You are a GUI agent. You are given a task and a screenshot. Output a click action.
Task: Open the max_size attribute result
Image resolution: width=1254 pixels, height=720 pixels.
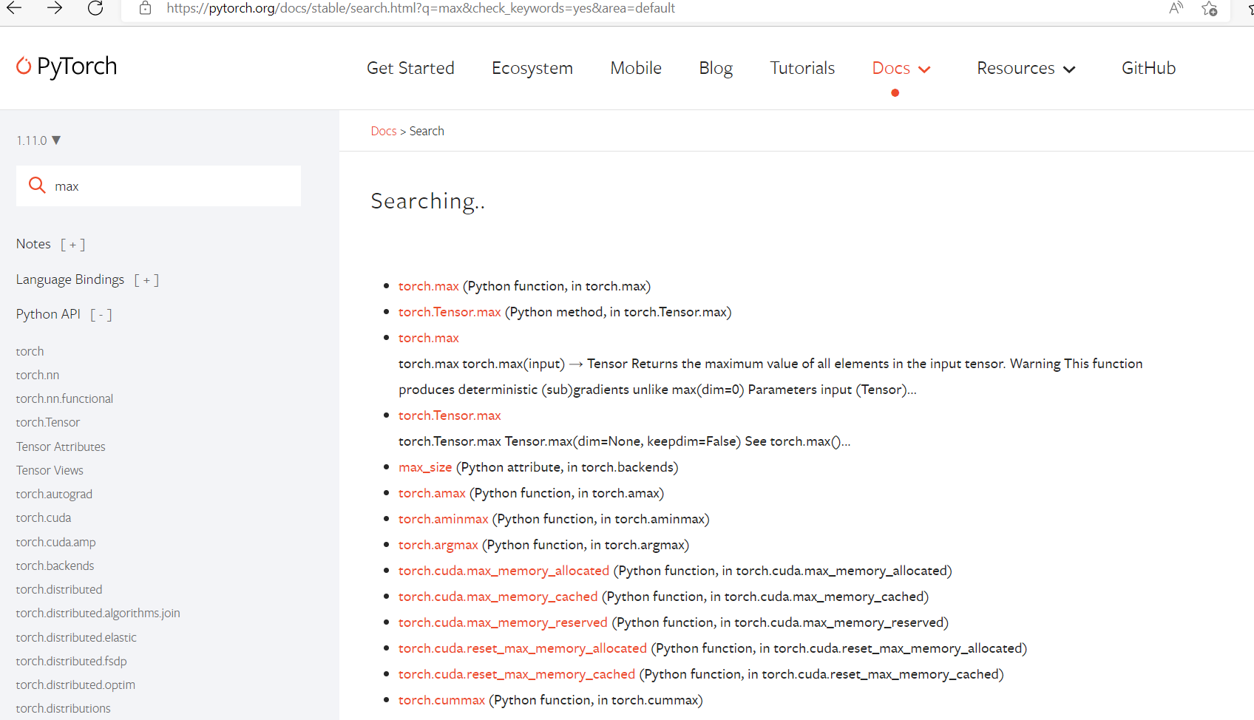(425, 467)
